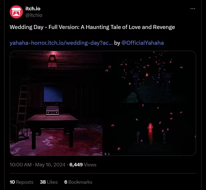Click the tweet text about Wedding Day
The image size is (206, 190).
click(92, 27)
